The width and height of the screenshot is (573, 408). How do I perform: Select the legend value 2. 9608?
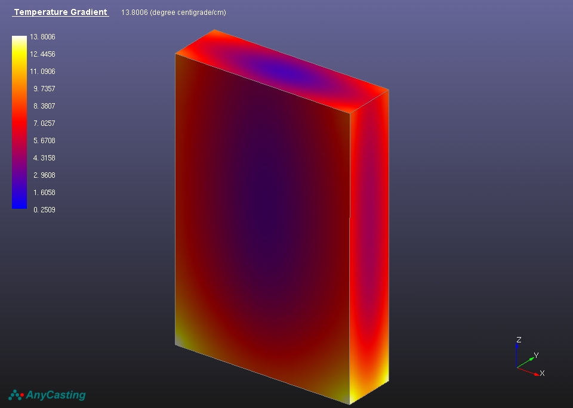click(44, 175)
